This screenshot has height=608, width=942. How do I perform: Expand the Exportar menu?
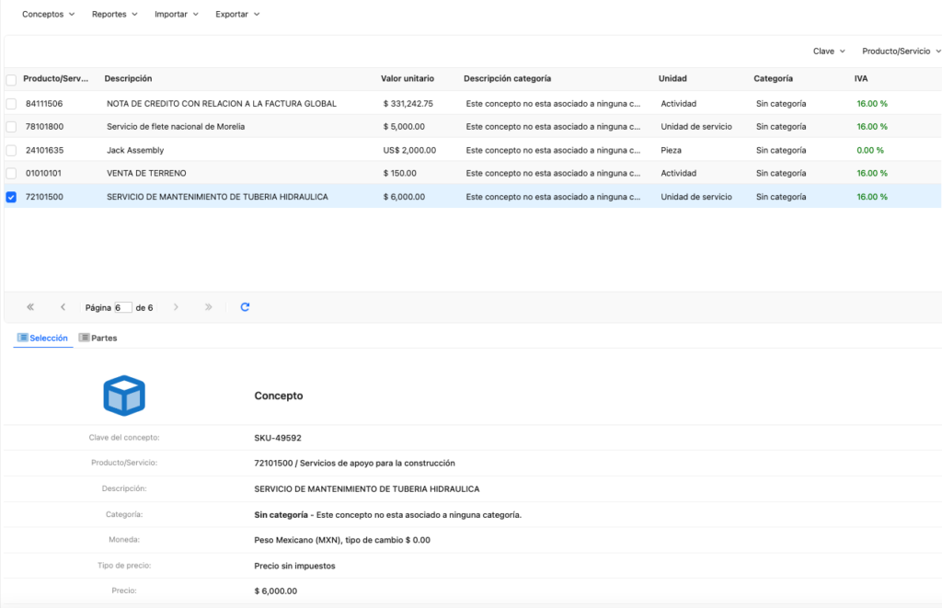pos(237,14)
